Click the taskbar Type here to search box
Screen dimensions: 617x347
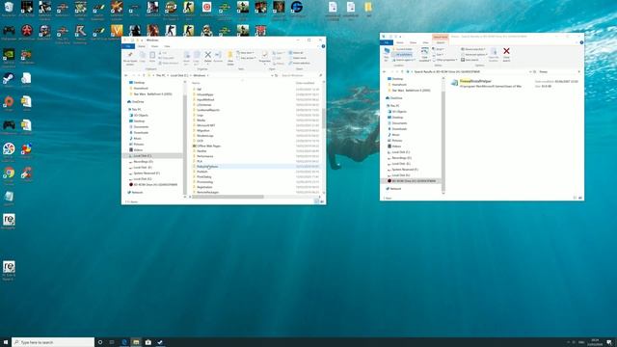point(53,342)
